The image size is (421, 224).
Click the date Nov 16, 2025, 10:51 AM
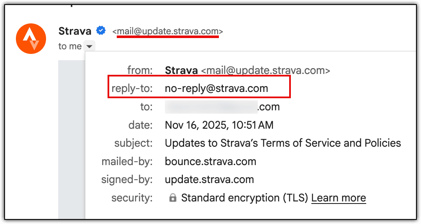coord(219,125)
